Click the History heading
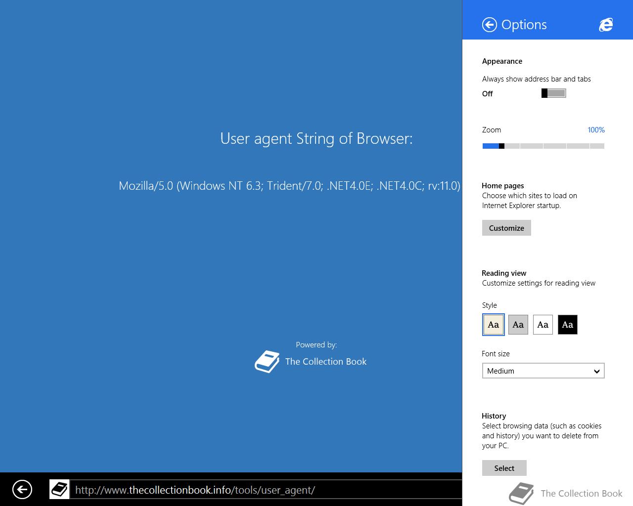This screenshot has width=633, height=506. pos(494,416)
